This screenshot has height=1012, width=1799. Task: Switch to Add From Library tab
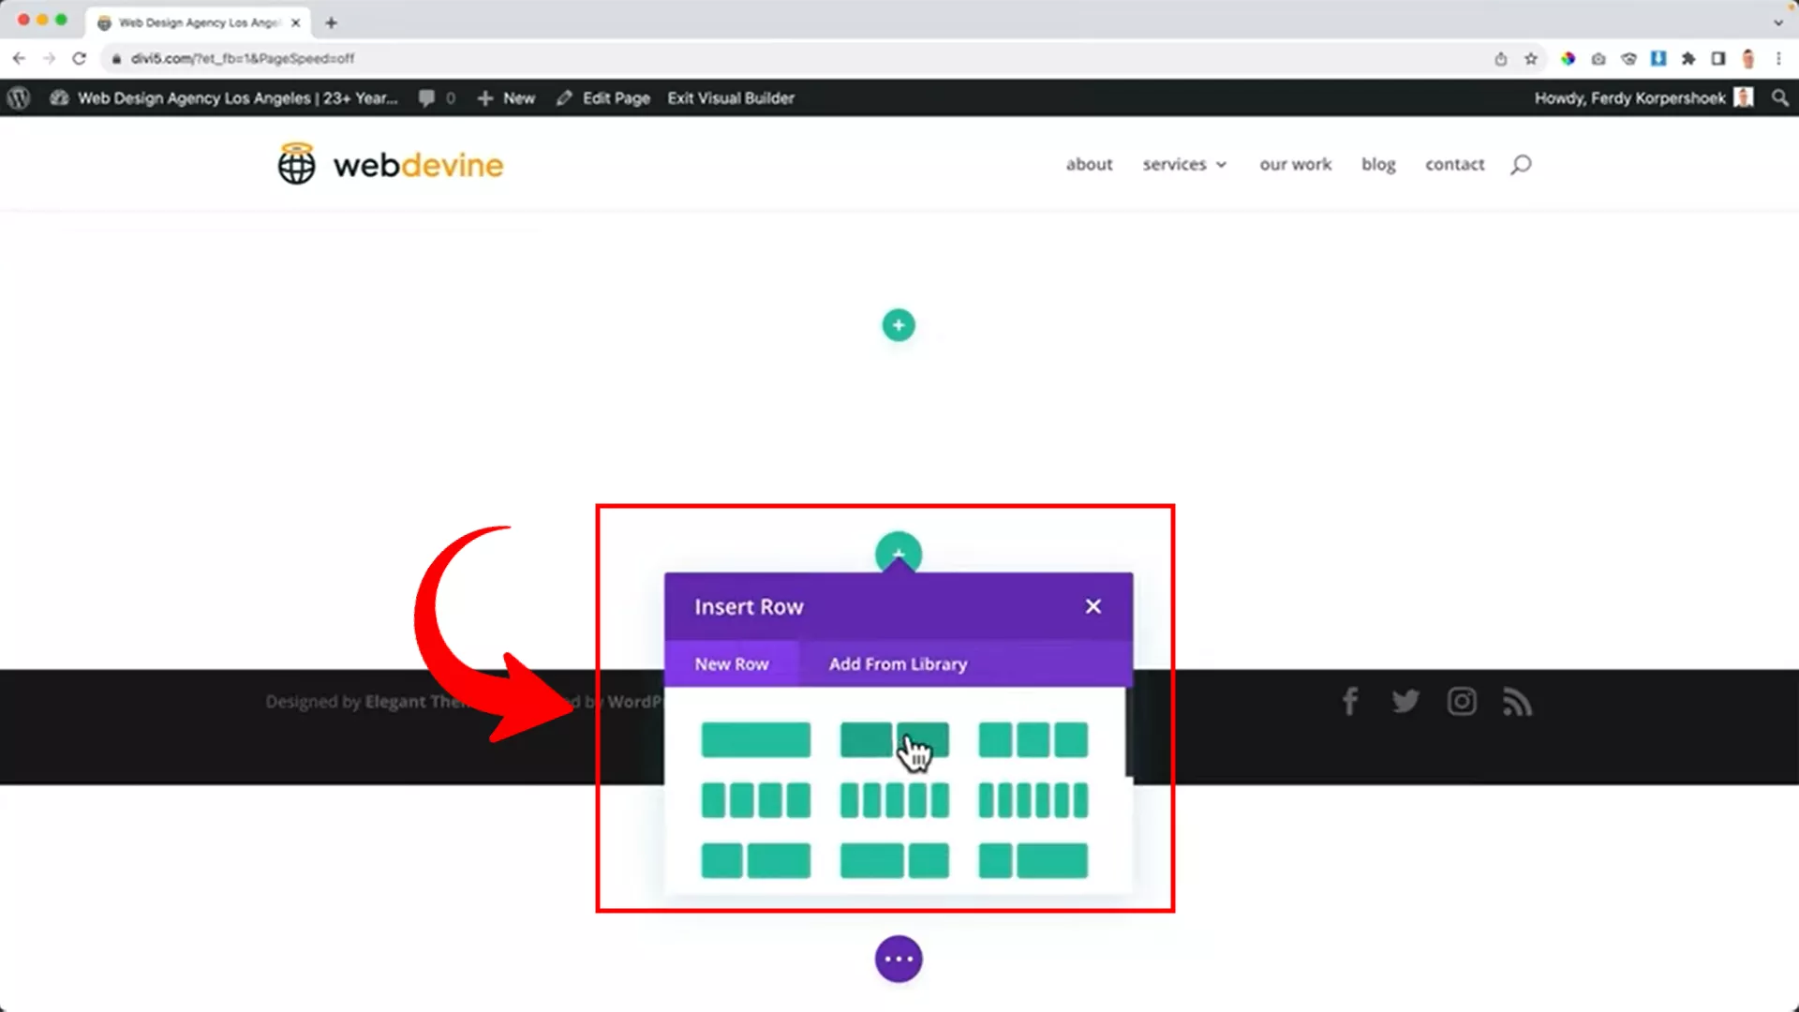click(898, 664)
